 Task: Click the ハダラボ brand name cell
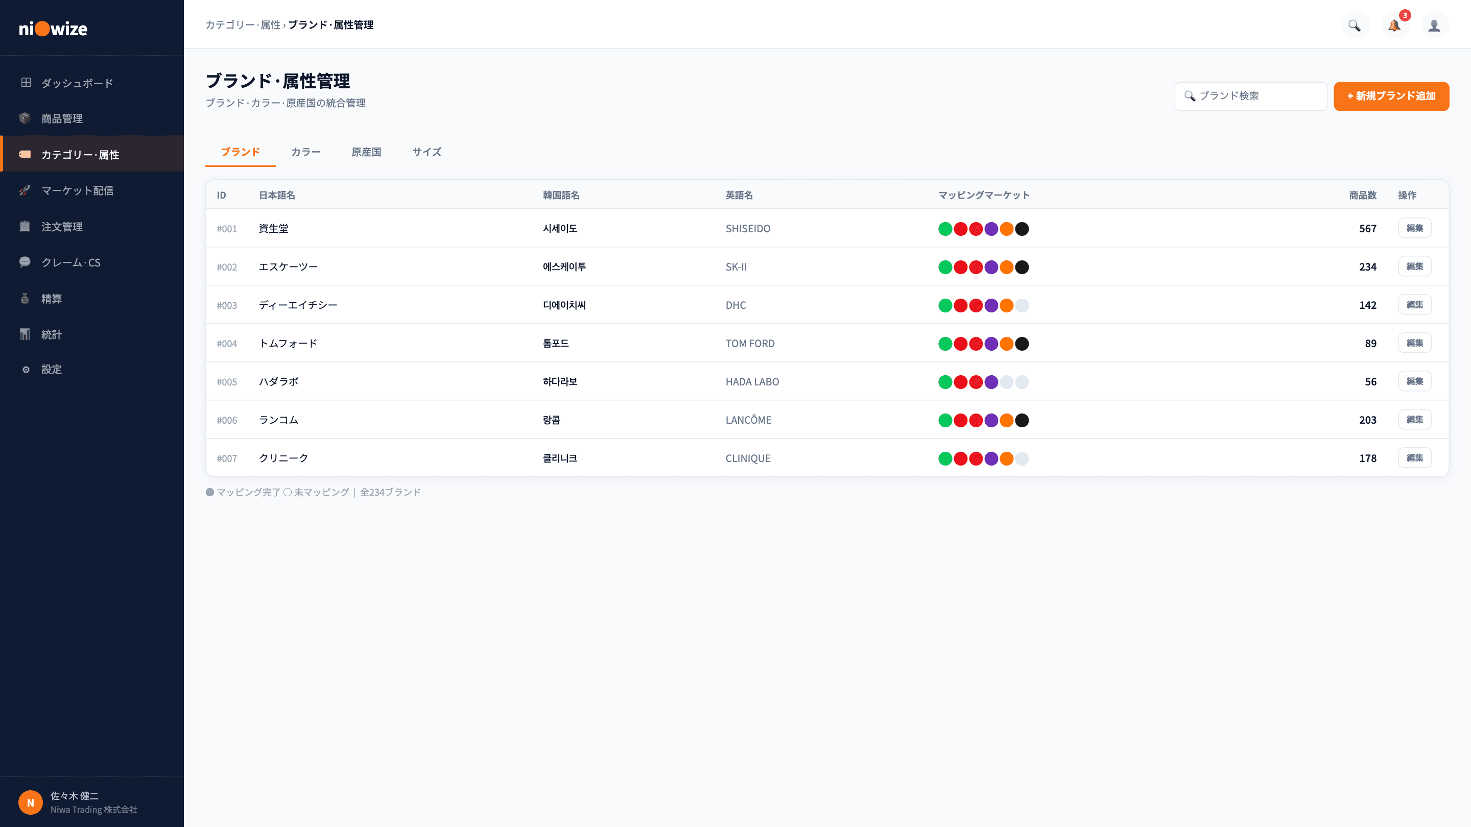coord(279,381)
